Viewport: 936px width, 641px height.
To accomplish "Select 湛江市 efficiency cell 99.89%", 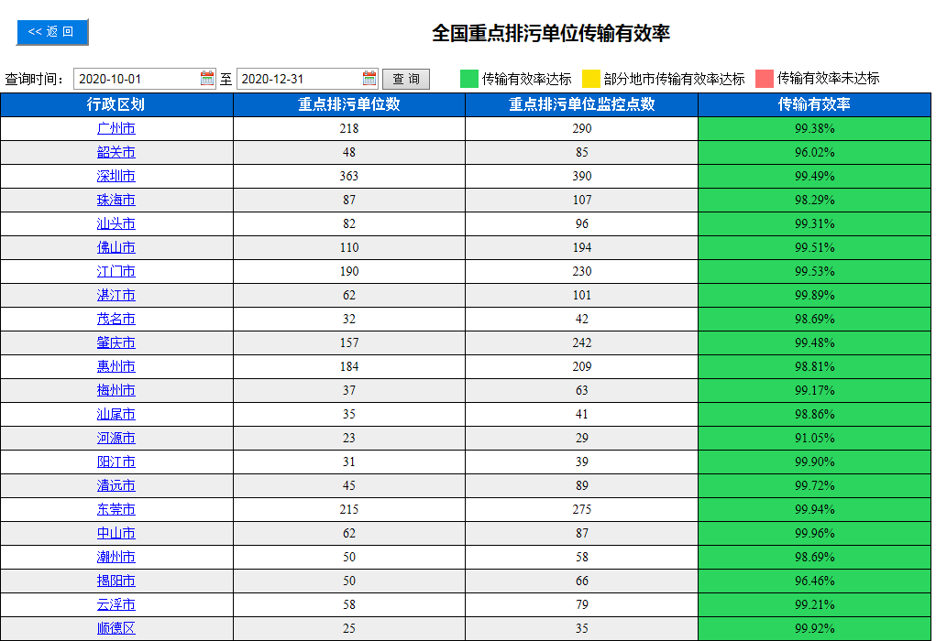I will click(x=814, y=296).
